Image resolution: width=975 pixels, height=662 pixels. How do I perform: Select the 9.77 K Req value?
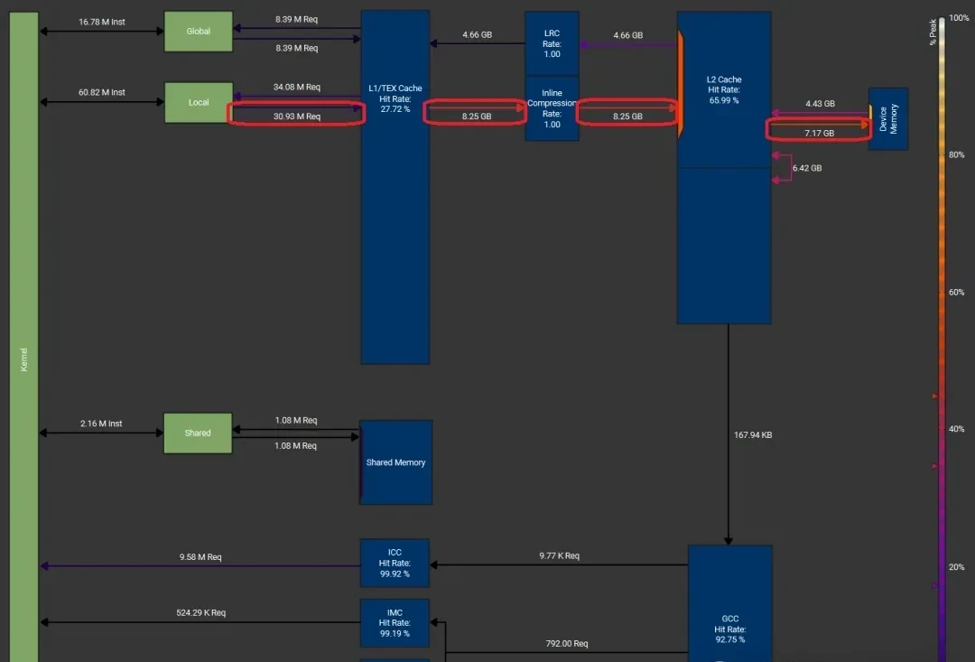coord(560,555)
